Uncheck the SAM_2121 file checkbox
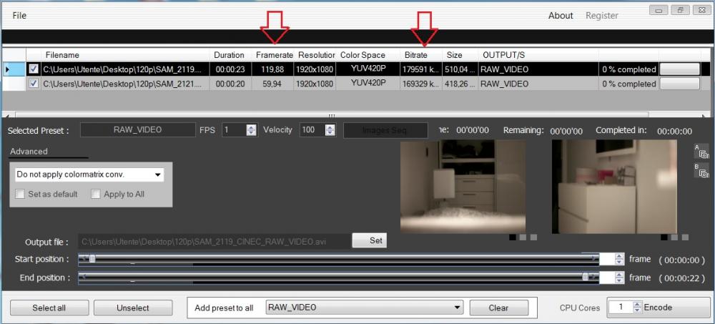 click(34, 84)
